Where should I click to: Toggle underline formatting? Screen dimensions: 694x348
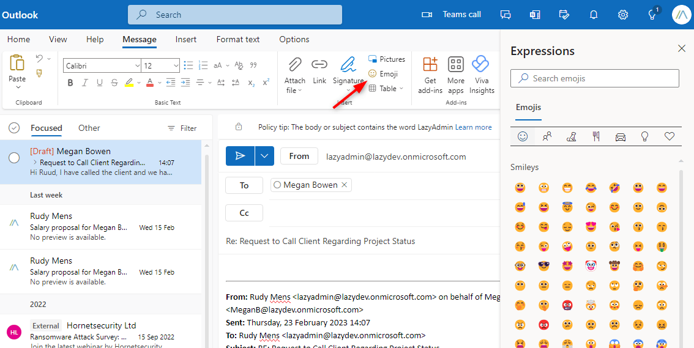tap(100, 82)
